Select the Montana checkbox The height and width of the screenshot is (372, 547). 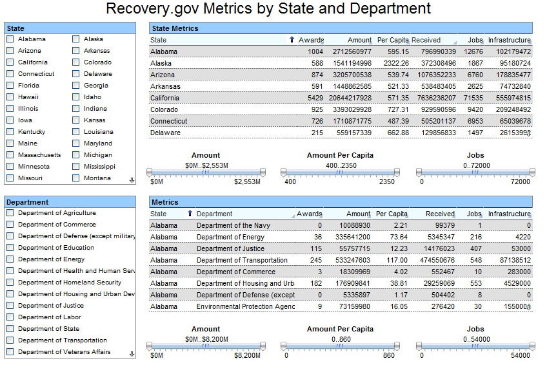point(75,178)
